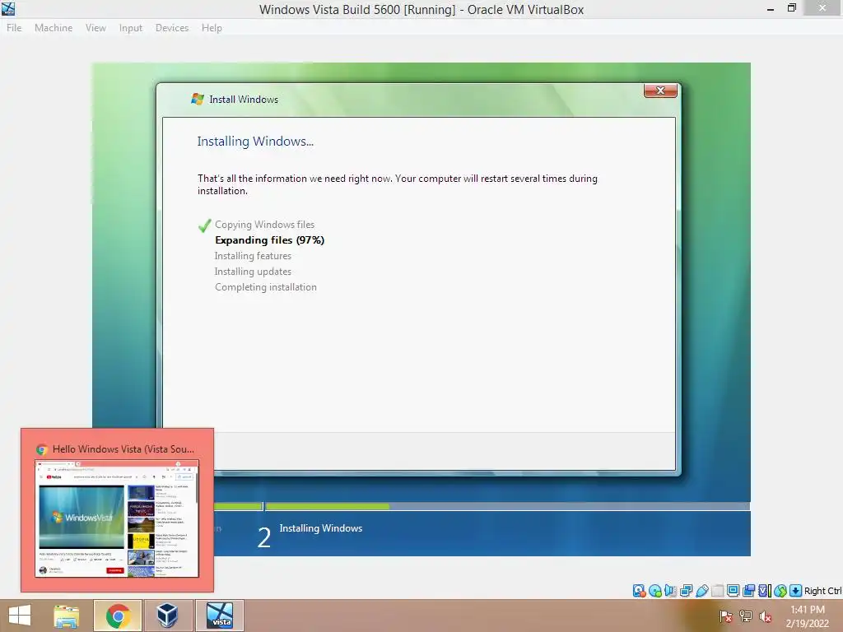The image size is (843, 632).
Task: Open the Start button on taskbar
Action: (x=20, y=616)
